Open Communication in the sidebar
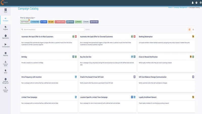The height and width of the screenshot is (114, 202). [6, 45]
